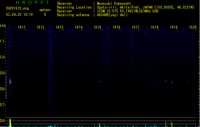Viewport: 200px width, 127px height.
Task: Click the Observer label
Action: pyautogui.click(x=65, y=3)
